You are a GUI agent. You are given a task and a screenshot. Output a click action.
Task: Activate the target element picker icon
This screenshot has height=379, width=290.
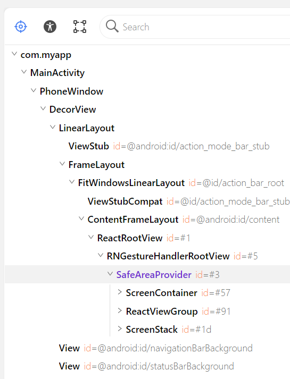(x=21, y=27)
